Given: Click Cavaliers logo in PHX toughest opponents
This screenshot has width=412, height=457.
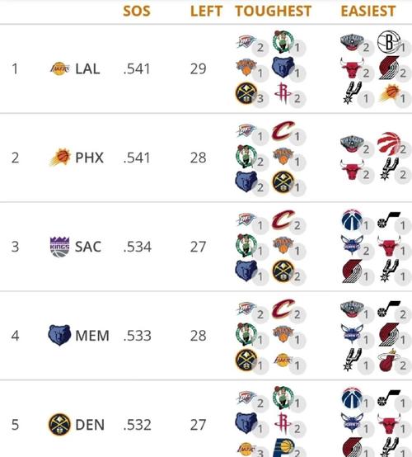Looking at the screenshot, I should [283, 131].
